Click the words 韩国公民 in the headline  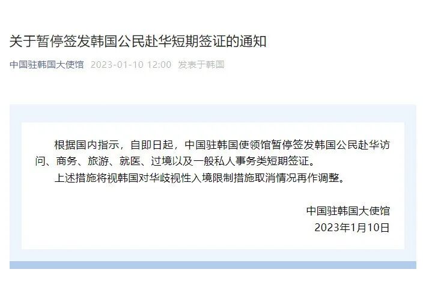118,41
